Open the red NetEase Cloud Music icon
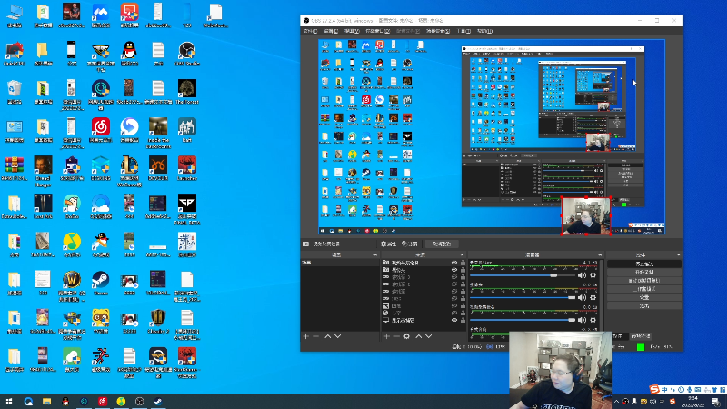Viewport: 727px width, 409px height. (x=101, y=130)
